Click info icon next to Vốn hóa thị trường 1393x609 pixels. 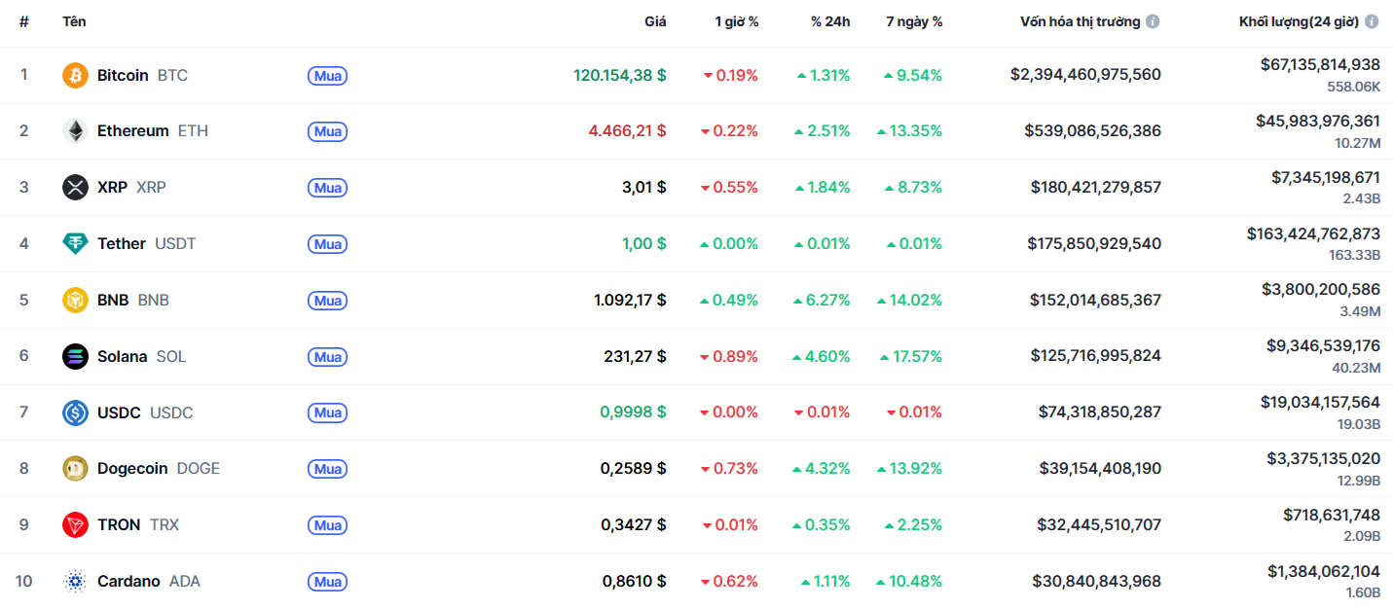1153,21
